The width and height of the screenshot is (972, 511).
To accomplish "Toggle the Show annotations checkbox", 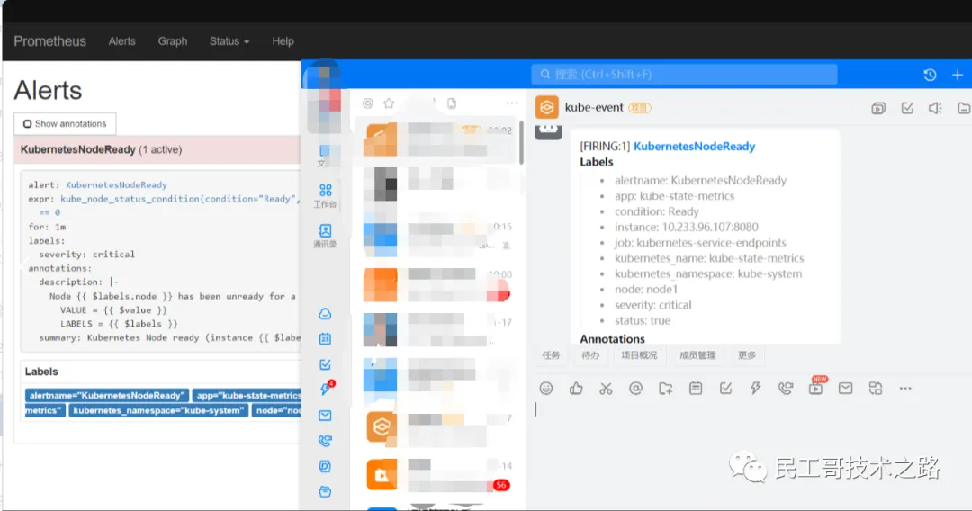I will point(27,124).
